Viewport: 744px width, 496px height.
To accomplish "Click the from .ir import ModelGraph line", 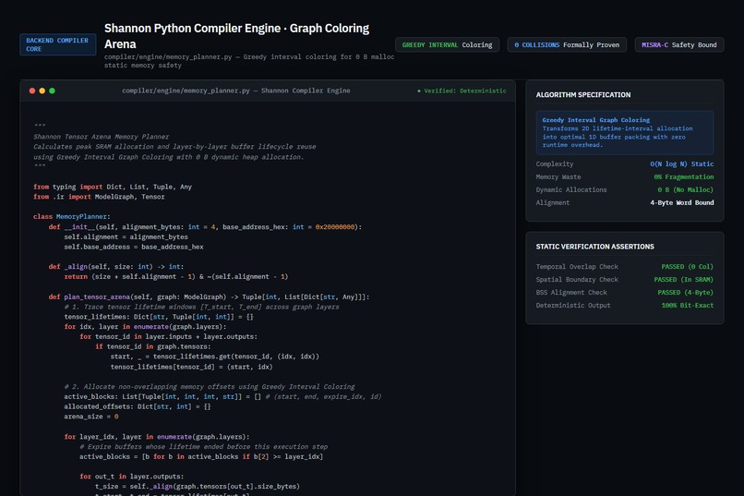I will pos(99,197).
